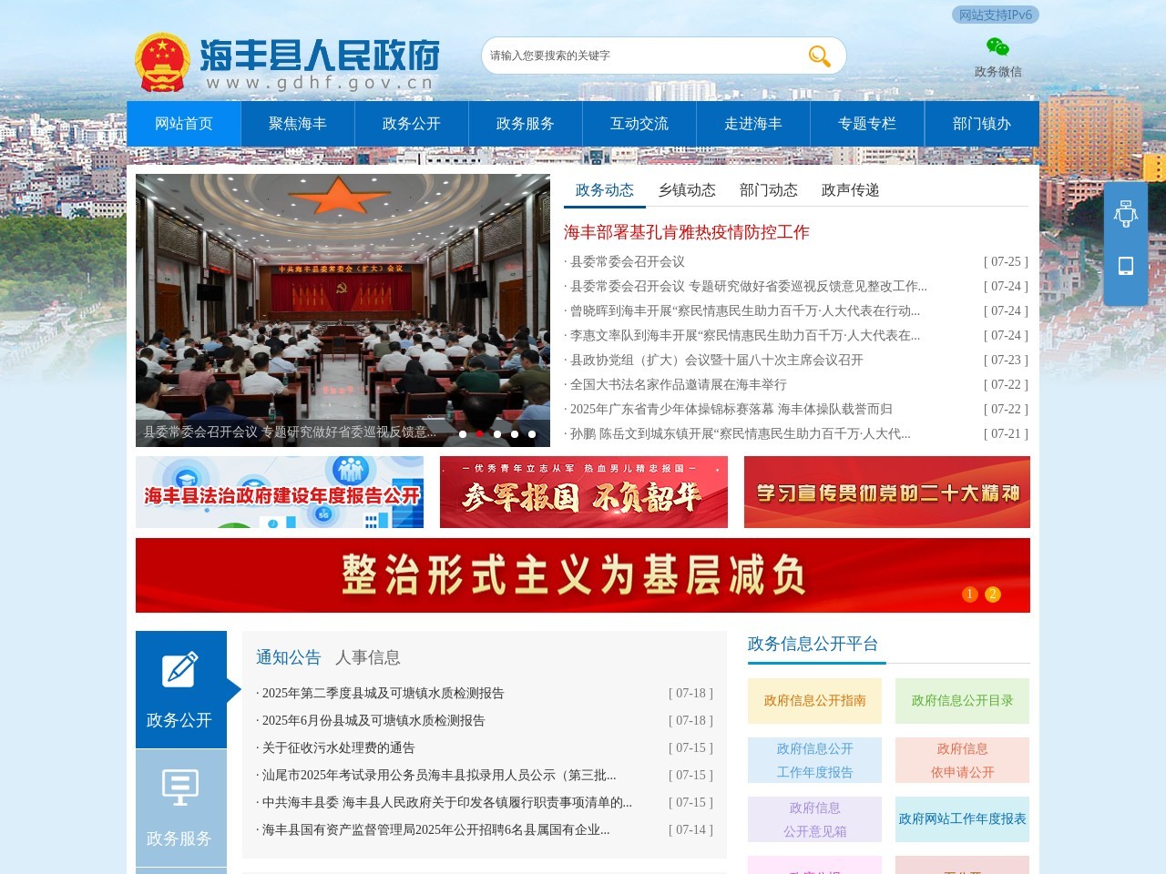Click the 参军报国 不负韶华 banner

coord(583,493)
